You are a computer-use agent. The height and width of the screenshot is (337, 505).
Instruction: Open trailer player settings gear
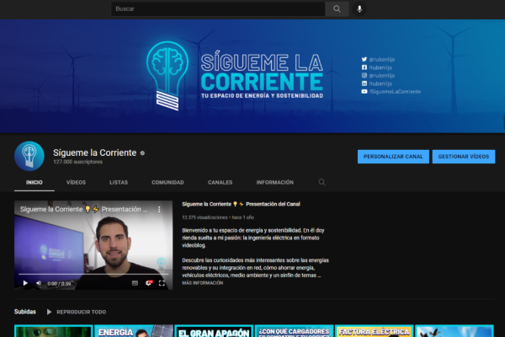149,283
